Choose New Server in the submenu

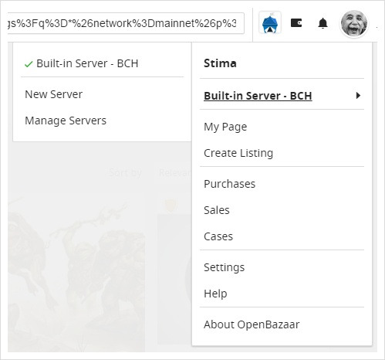point(53,94)
